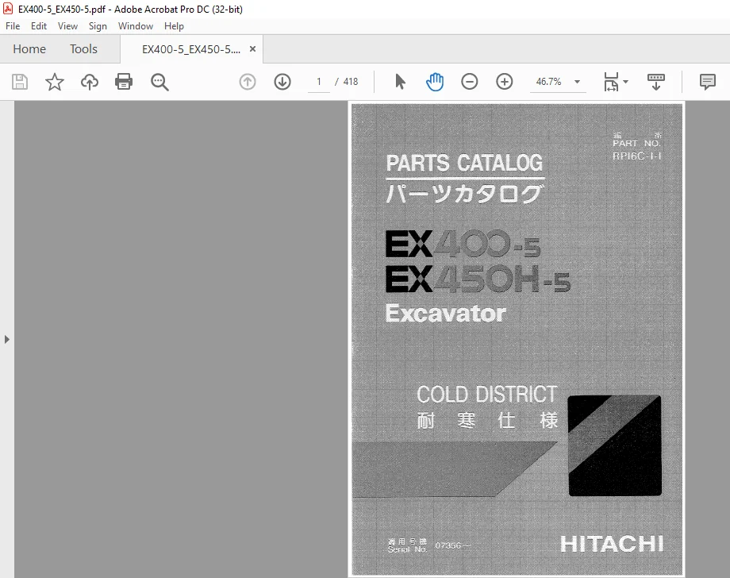730x578 pixels.
Task: Switch to the Home tab
Action: 29,49
